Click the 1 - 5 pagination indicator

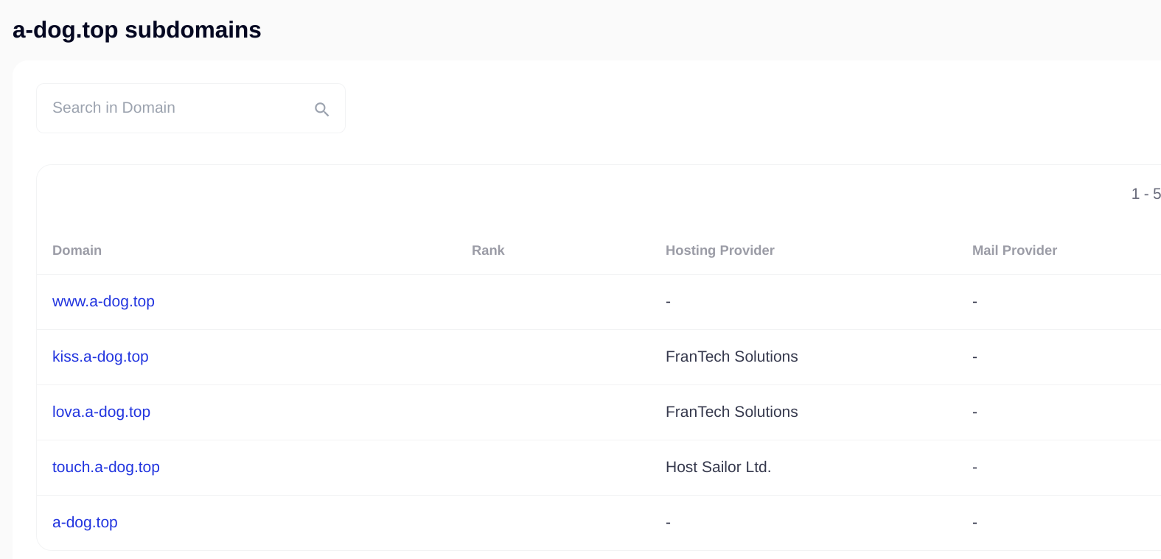click(x=1146, y=194)
